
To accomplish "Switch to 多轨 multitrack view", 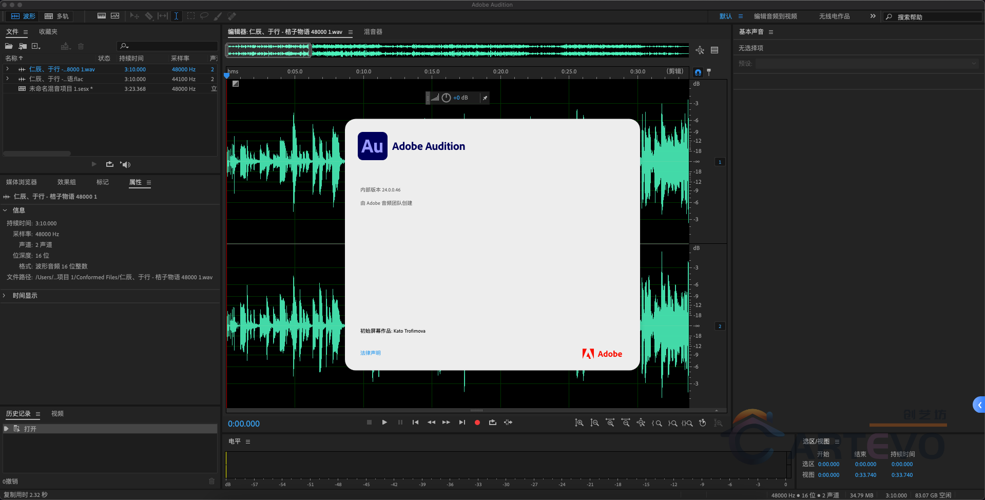I will pos(57,16).
